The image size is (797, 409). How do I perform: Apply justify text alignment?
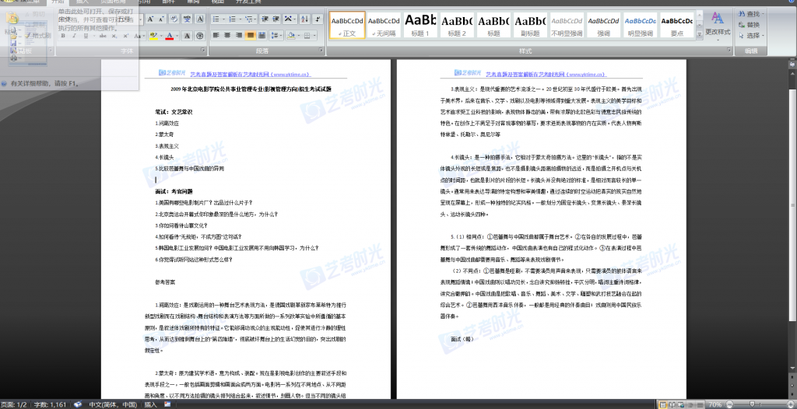point(250,35)
